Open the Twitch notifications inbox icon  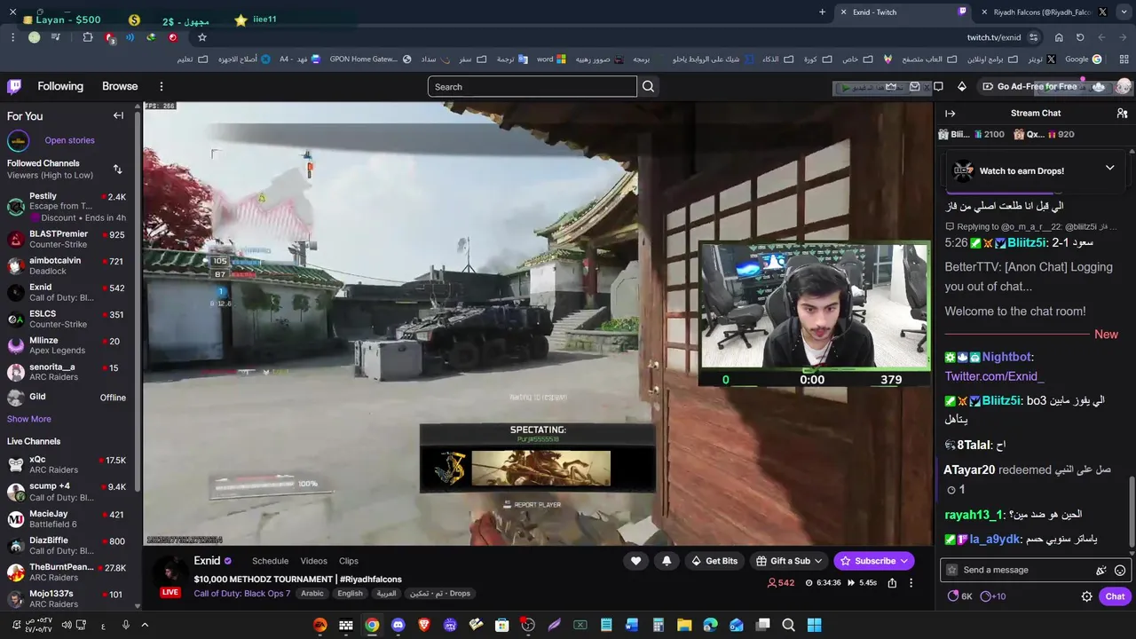tap(915, 86)
